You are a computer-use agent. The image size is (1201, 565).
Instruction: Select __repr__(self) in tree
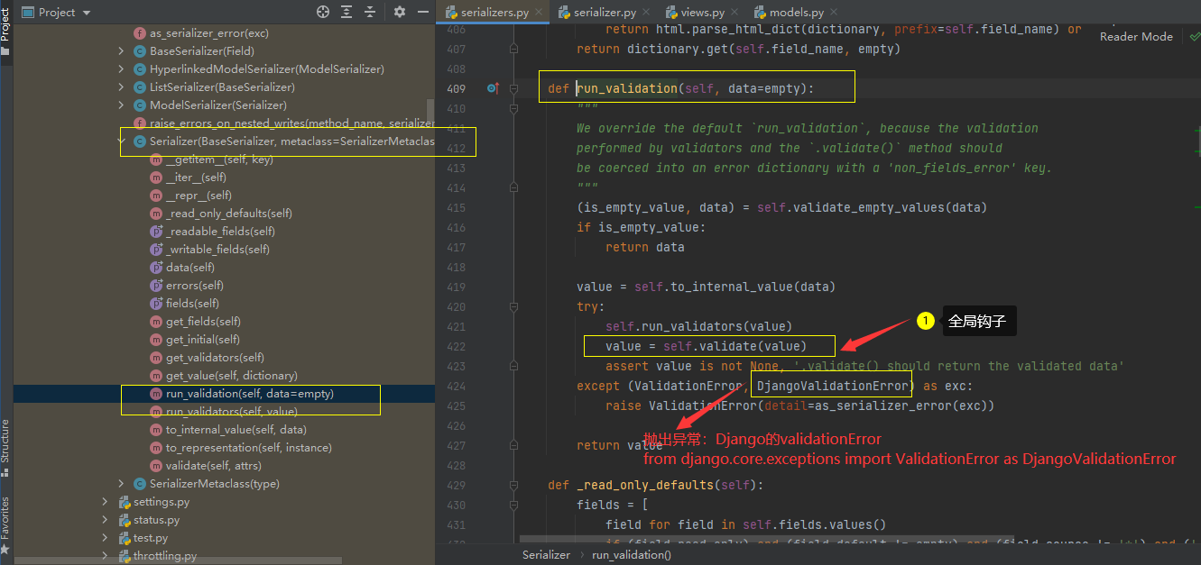199,196
